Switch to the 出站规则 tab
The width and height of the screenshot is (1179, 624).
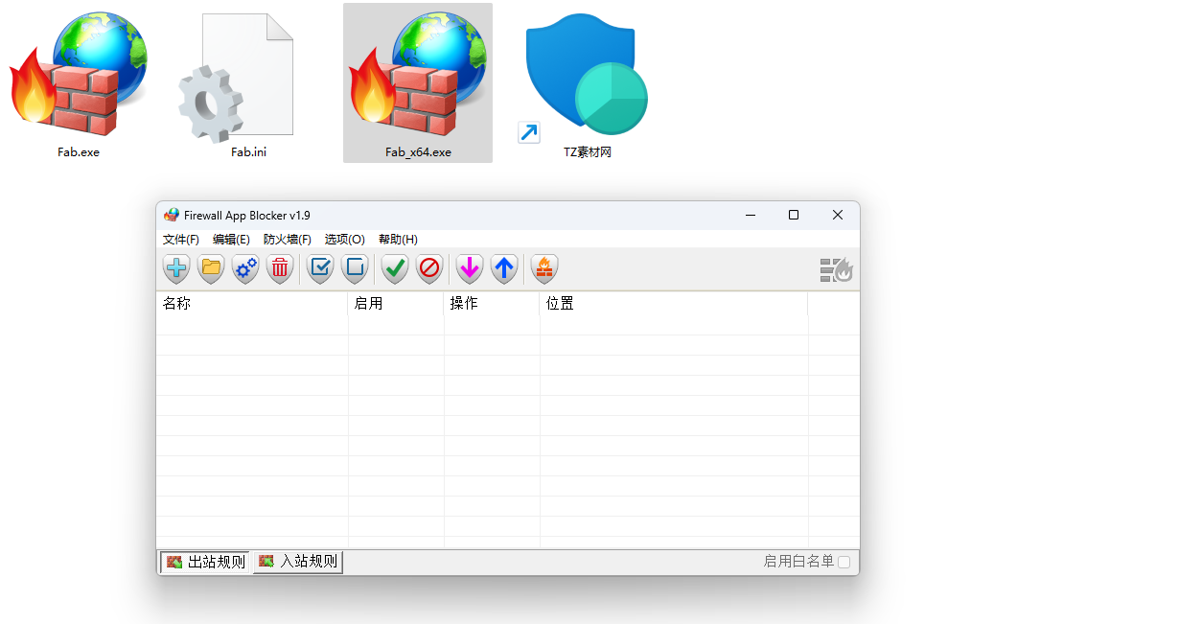(205, 562)
